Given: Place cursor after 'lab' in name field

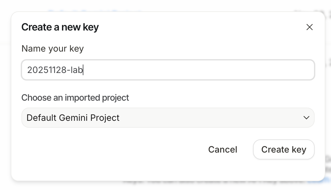Looking at the screenshot, I should pos(83,70).
